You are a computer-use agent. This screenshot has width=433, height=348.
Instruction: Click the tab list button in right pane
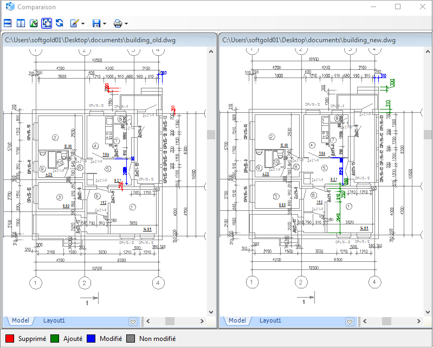(x=350, y=321)
